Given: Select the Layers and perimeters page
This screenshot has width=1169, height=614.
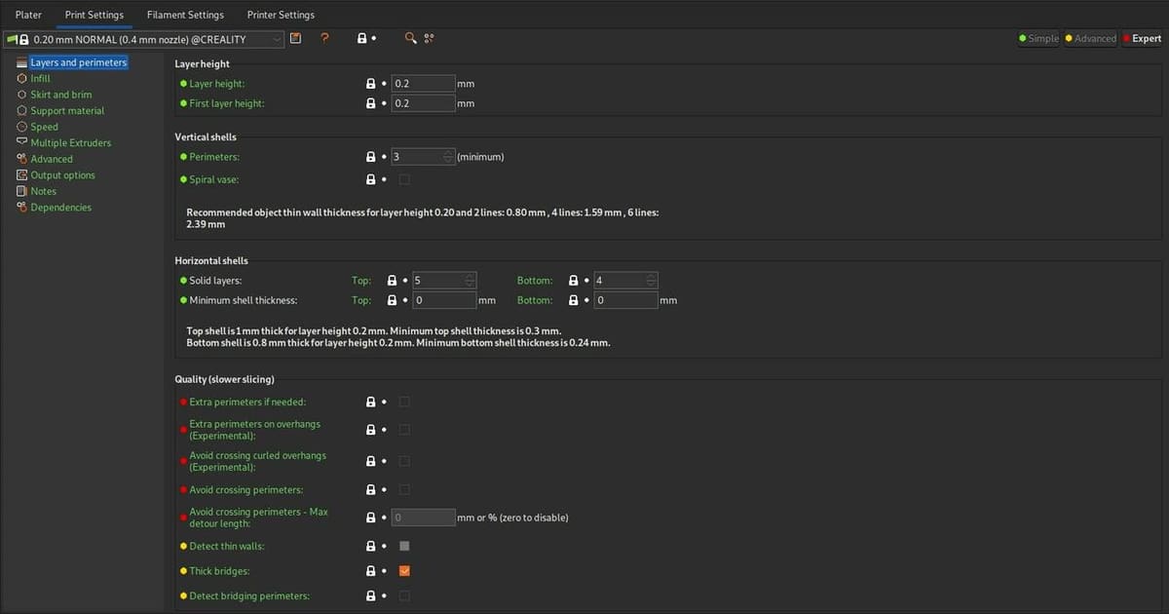Looking at the screenshot, I should [x=78, y=62].
